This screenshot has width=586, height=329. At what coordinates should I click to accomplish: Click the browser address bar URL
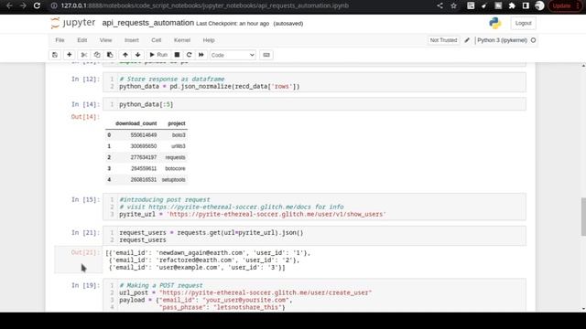(205, 5)
